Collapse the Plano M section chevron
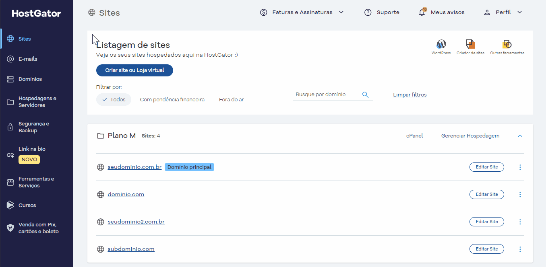Viewport: 546px width, 267px height. 520,136
